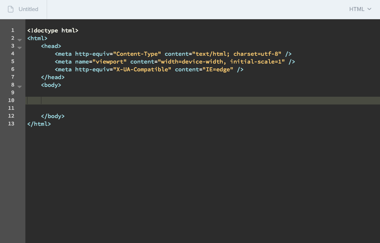Collapse the body tag fold arrow
The width and height of the screenshot is (380, 243).
pos(19,87)
